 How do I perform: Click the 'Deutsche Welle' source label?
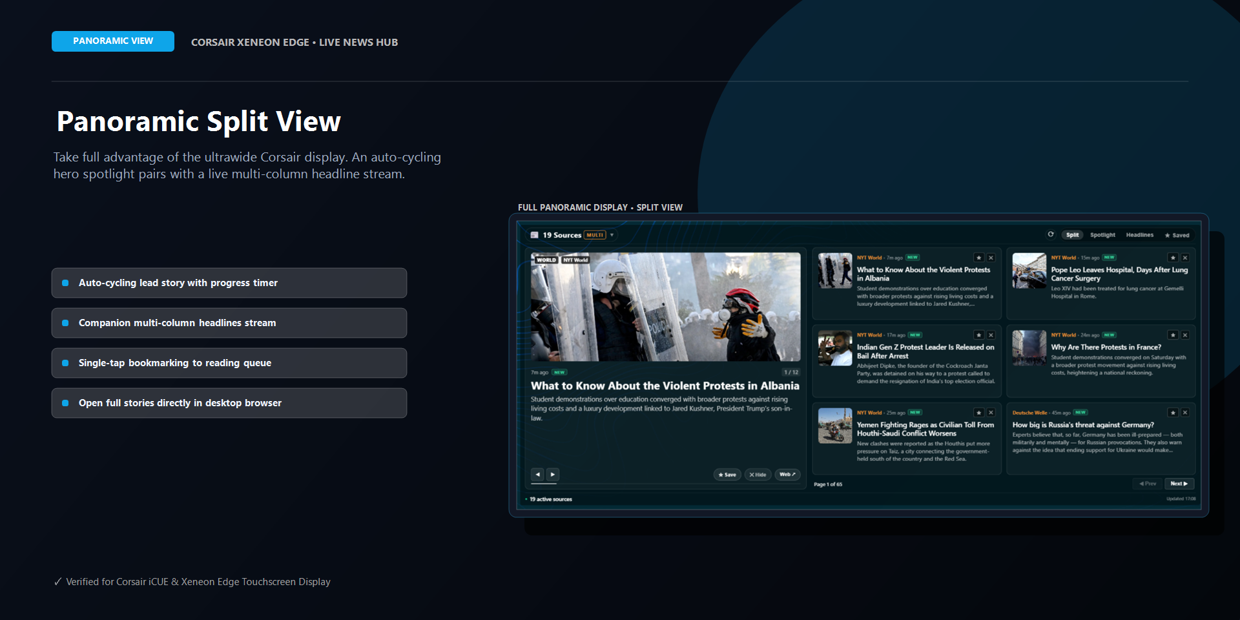coord(1029,413)
